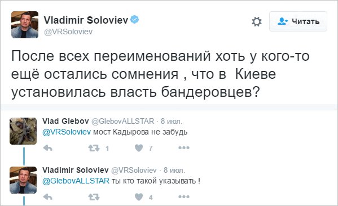This screenshot has height=206, width=338.
Task: Reply to Vladimir Soloviev's bottom tweet
Action: (x=47, y=197)
